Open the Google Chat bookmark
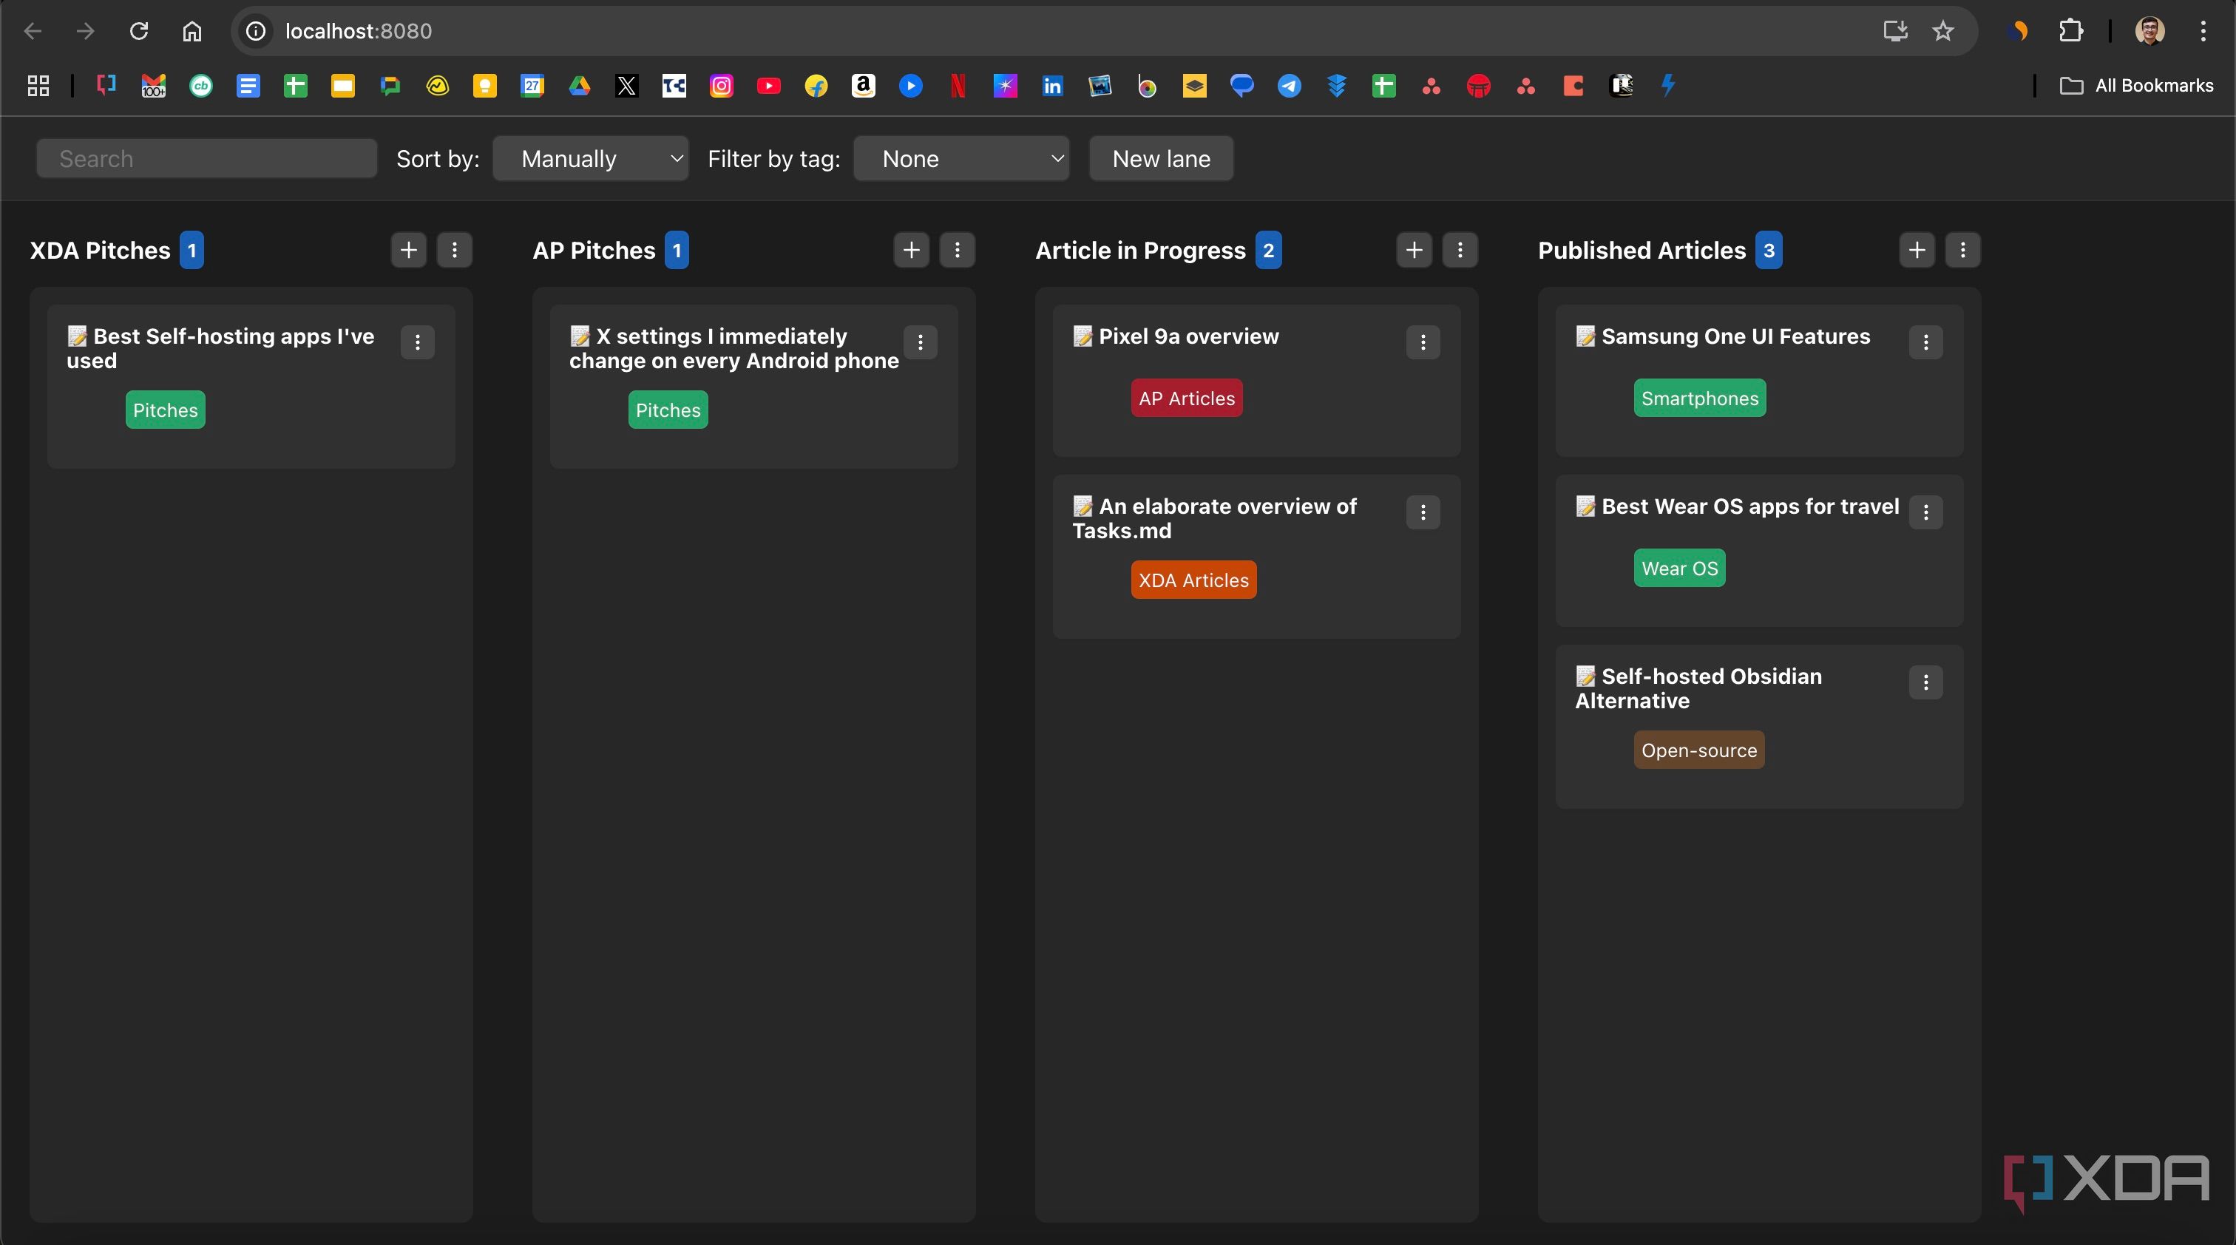This screenshot has width=2236, height=1245. (390, 85)
